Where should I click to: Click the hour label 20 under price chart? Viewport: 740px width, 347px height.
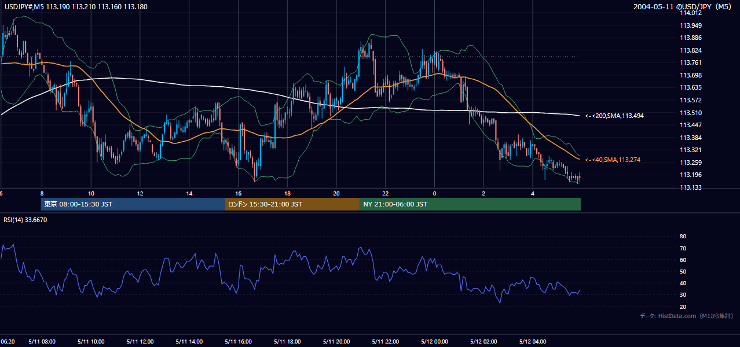[x=336, y=193]
